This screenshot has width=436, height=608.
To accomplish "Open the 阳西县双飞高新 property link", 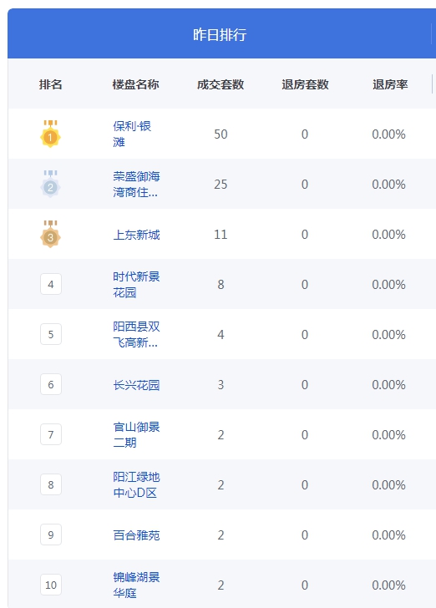I will [136, 334].
